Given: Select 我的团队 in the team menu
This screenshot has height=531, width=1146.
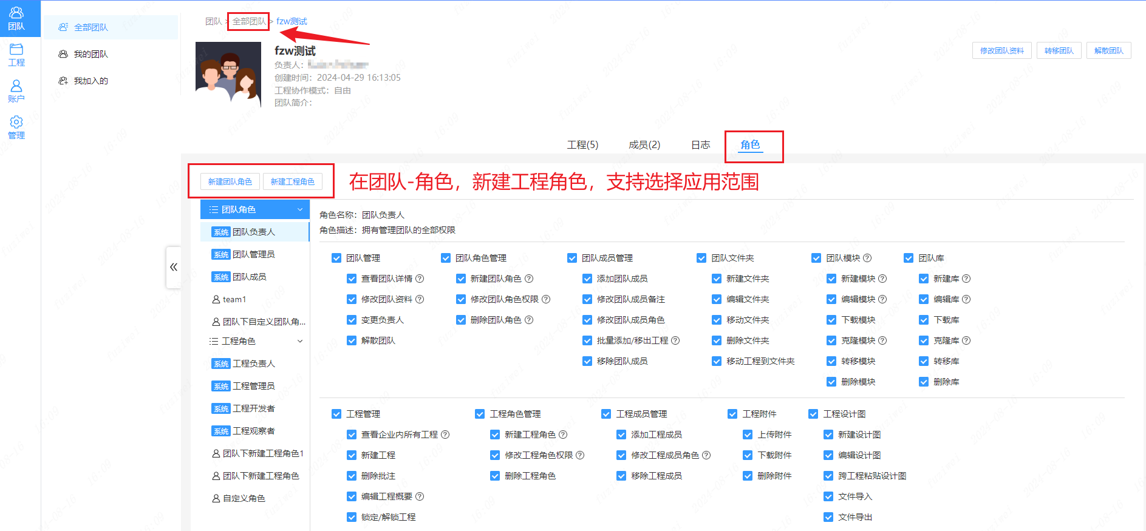Looking at the screenshot, I should point(111,54).
